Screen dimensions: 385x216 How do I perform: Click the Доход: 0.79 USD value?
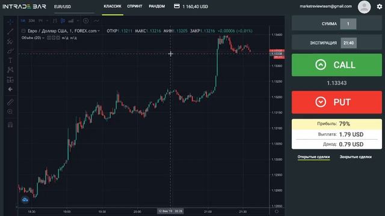[351, 144]
